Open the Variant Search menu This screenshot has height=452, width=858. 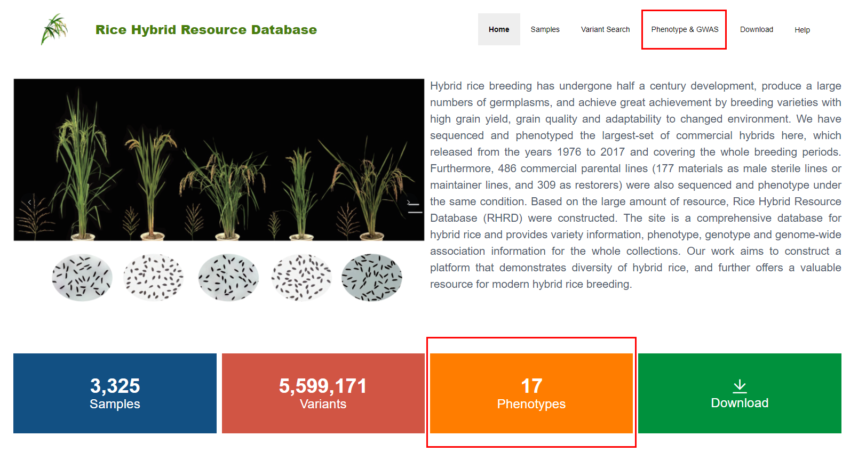pyautogui.click(x=605, y=29)
